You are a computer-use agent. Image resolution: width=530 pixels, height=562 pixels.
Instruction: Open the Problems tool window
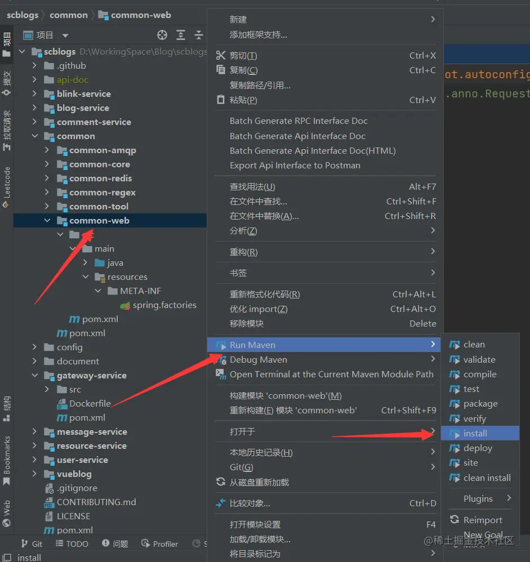(115, 544)
